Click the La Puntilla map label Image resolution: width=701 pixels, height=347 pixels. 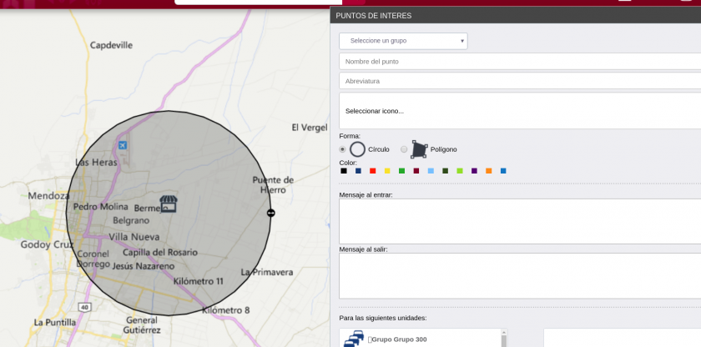coord(55,323)
